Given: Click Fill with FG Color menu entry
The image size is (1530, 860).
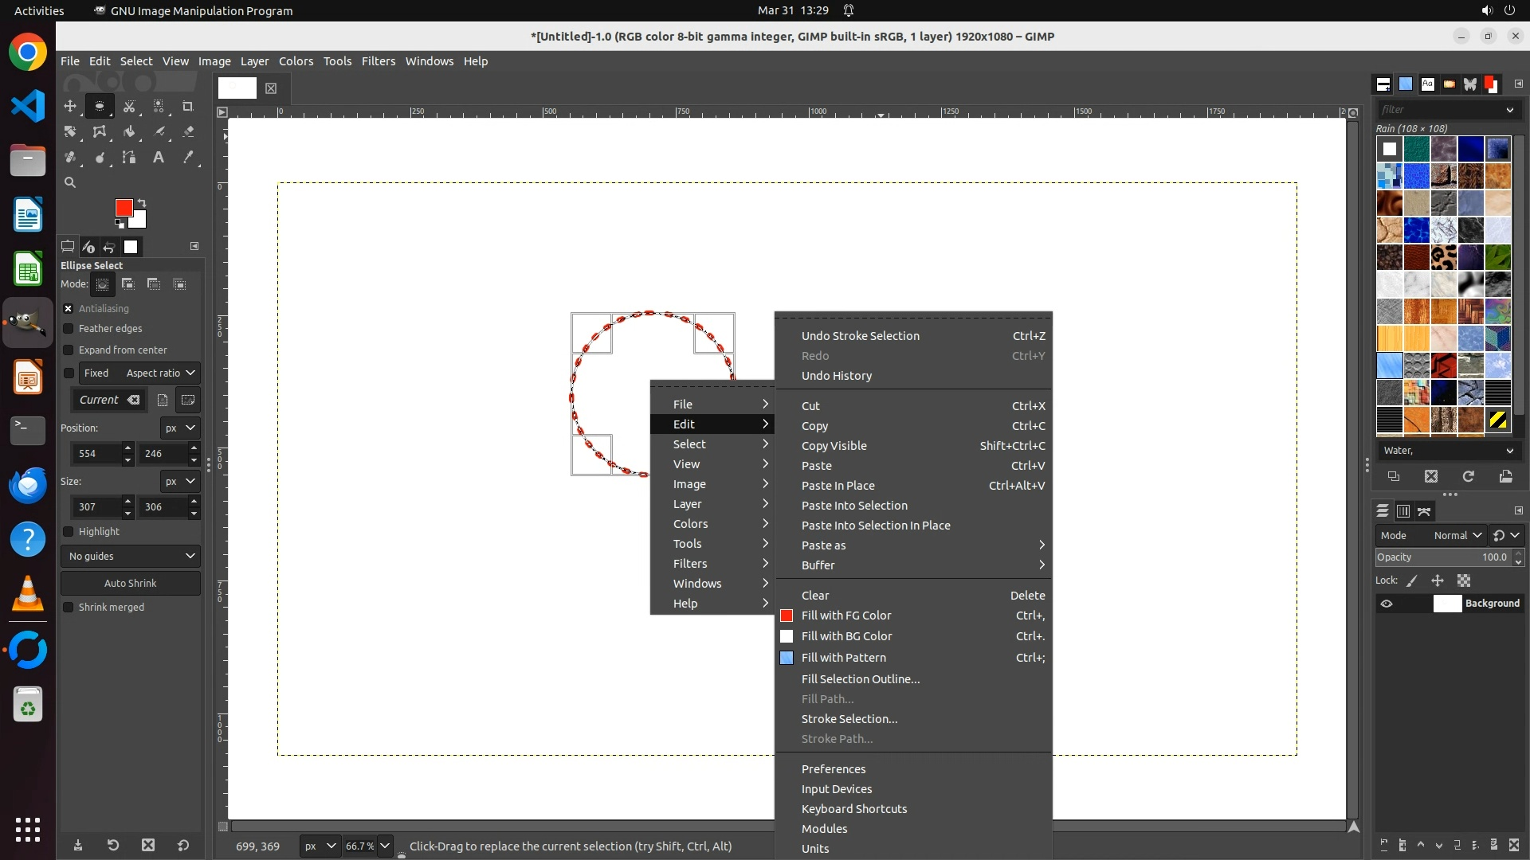Looking at the screenshot, I should click(845, 616).
